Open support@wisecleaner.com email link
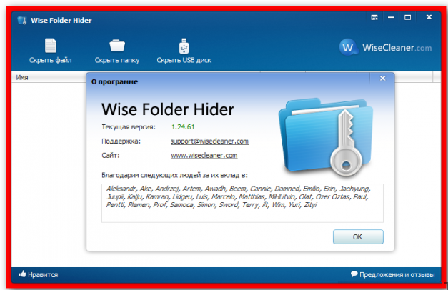The width and height of the screenshot is (448, 290). [209, 141]
